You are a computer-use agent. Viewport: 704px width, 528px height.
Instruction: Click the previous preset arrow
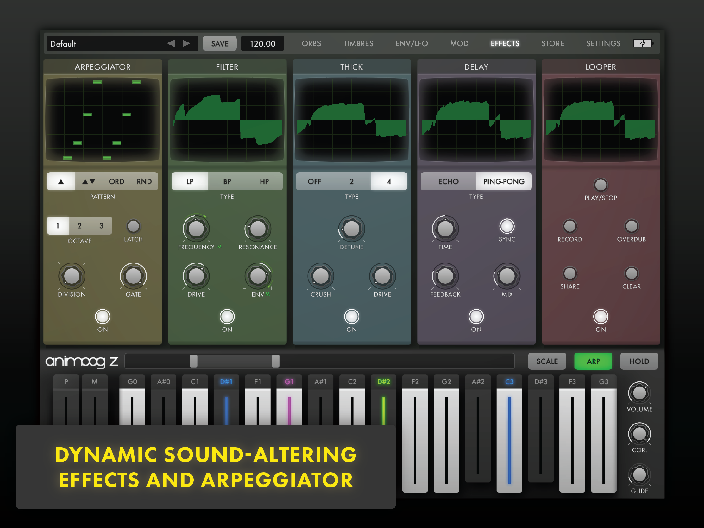coord(171,43)
